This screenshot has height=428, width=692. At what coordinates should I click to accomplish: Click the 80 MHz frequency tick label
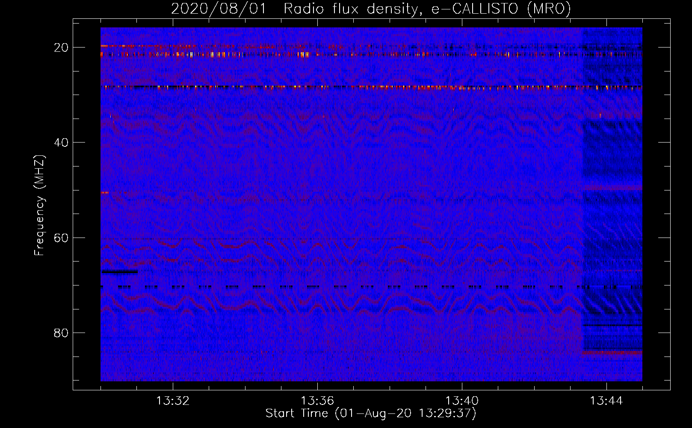[61, 333]
